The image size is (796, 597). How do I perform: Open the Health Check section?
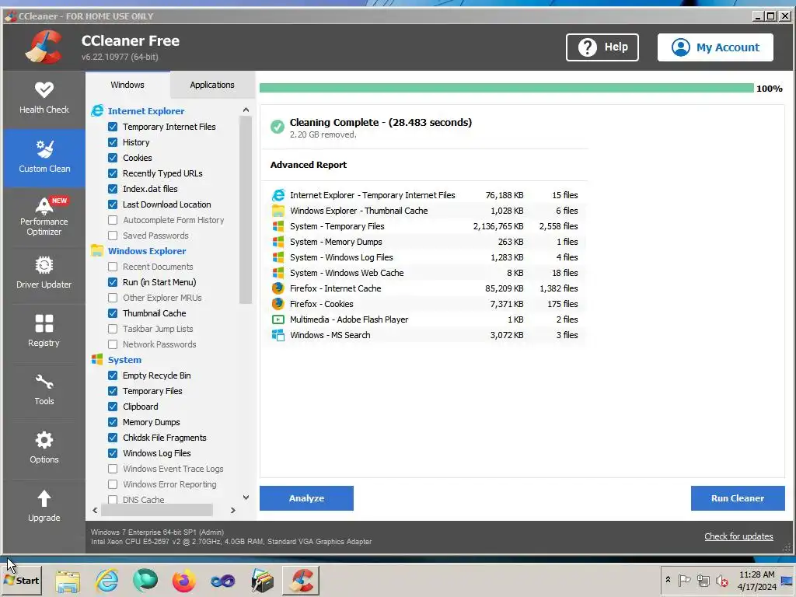pyautogui.click(x=44, y=99)
